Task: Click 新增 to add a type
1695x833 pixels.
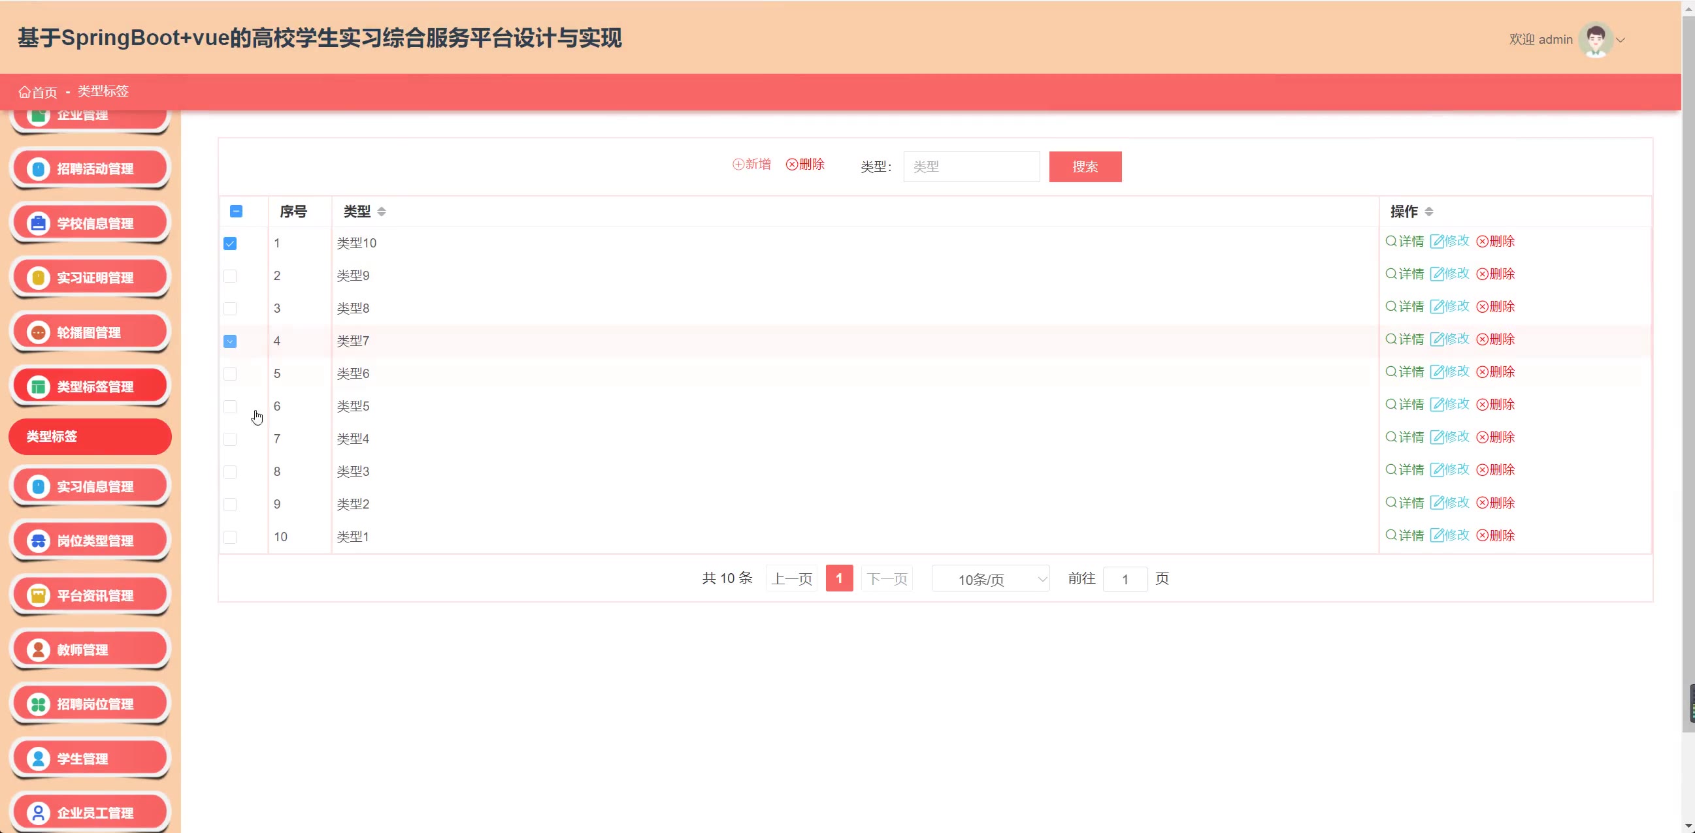Action: tap(751, 165)
